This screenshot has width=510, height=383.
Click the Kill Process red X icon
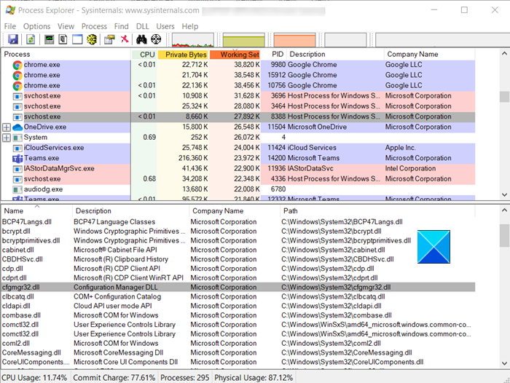click(125, 39)
